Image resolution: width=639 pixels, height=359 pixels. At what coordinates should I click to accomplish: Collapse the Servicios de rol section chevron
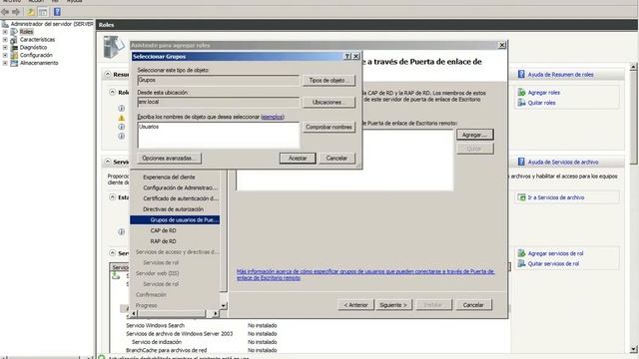113,252
